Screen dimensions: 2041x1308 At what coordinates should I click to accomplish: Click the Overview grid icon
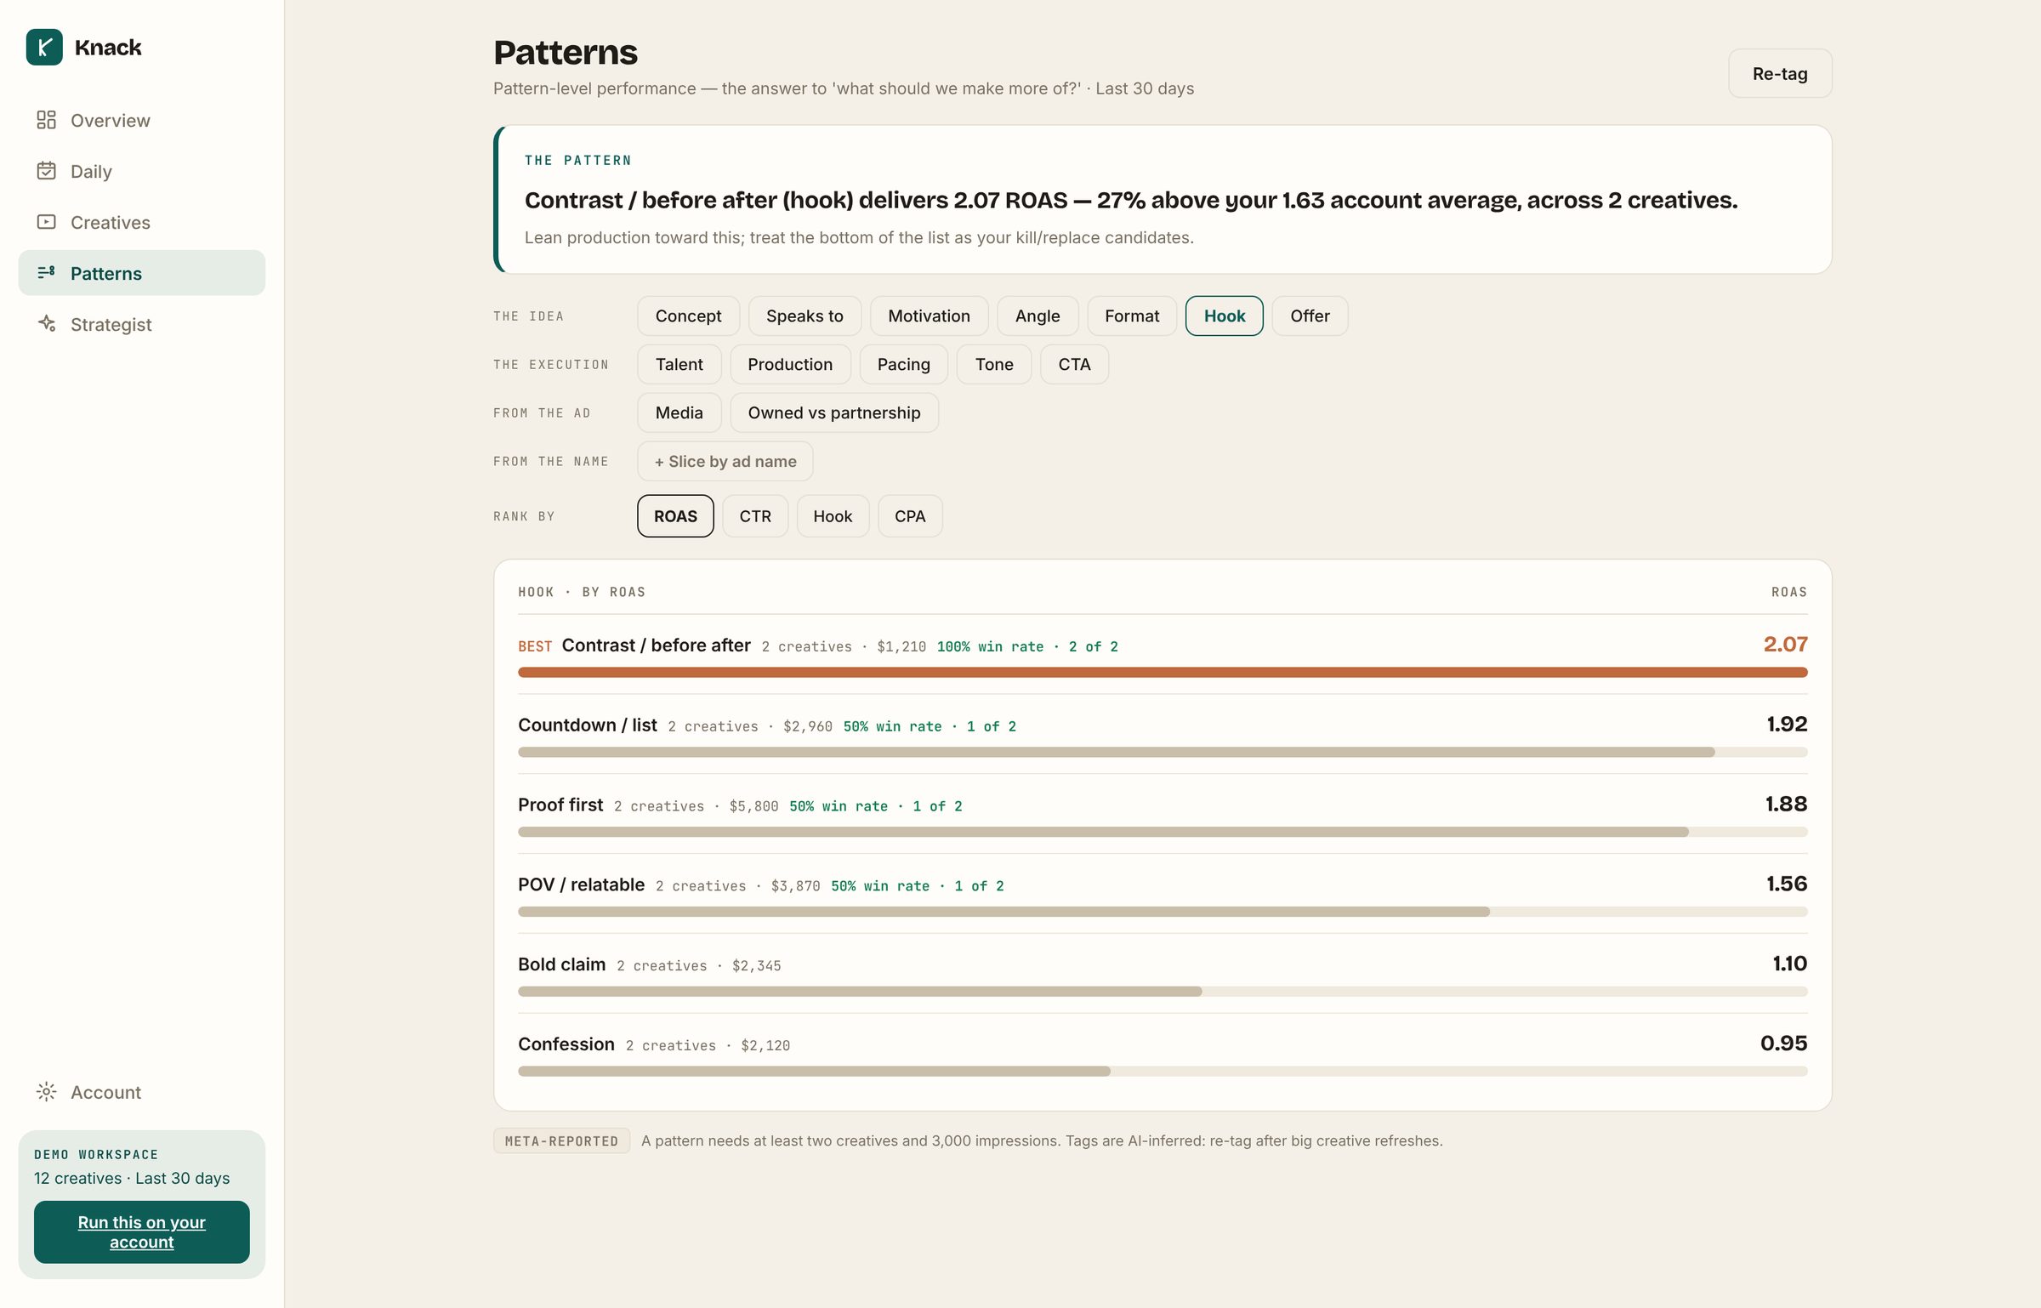46,120
